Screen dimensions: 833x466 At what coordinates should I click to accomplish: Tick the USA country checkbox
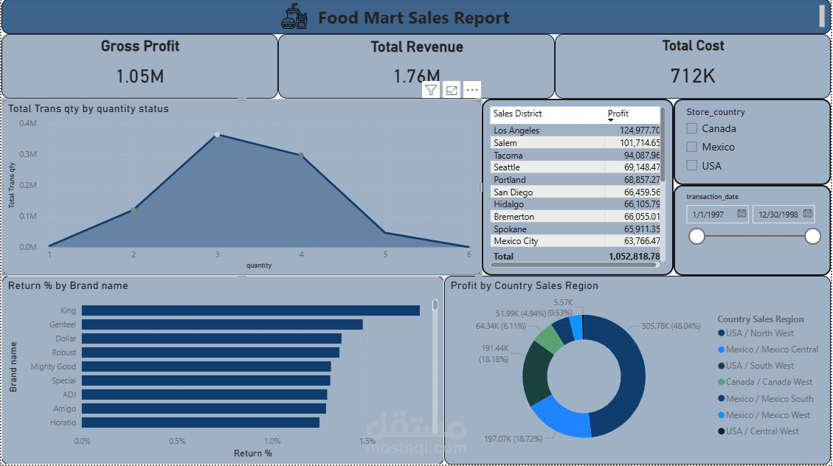pyautogui.click(x=691, y=166)
